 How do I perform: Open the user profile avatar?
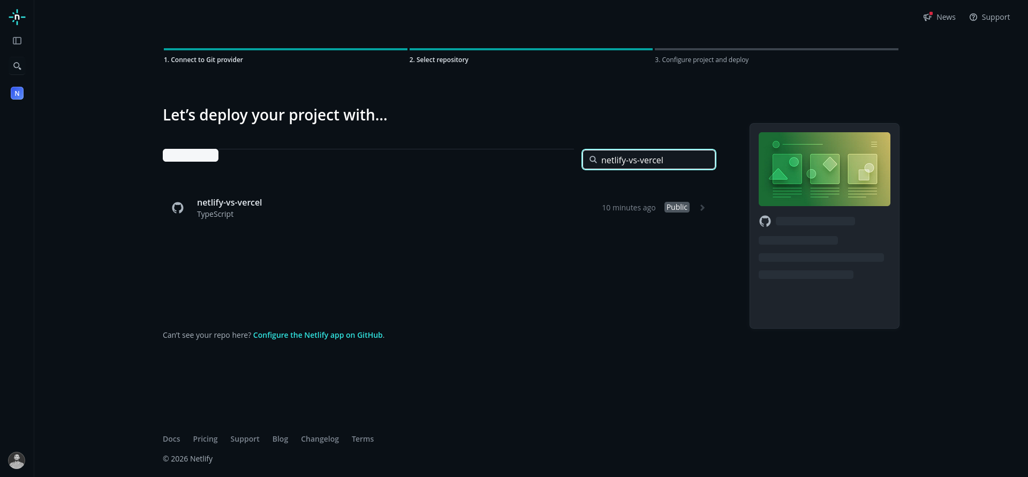point(17,460)
